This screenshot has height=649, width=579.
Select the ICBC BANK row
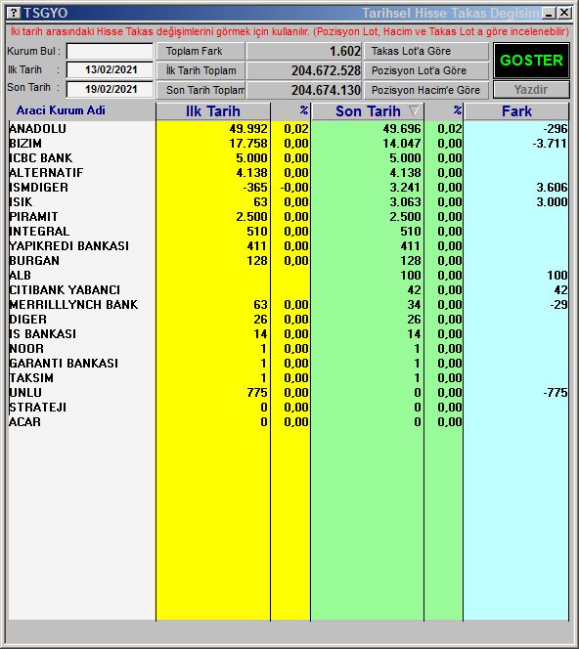click(289, 158)
